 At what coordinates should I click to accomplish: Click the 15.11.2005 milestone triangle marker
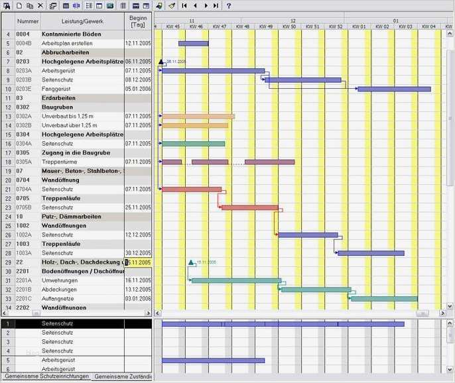tap(190, 262)
